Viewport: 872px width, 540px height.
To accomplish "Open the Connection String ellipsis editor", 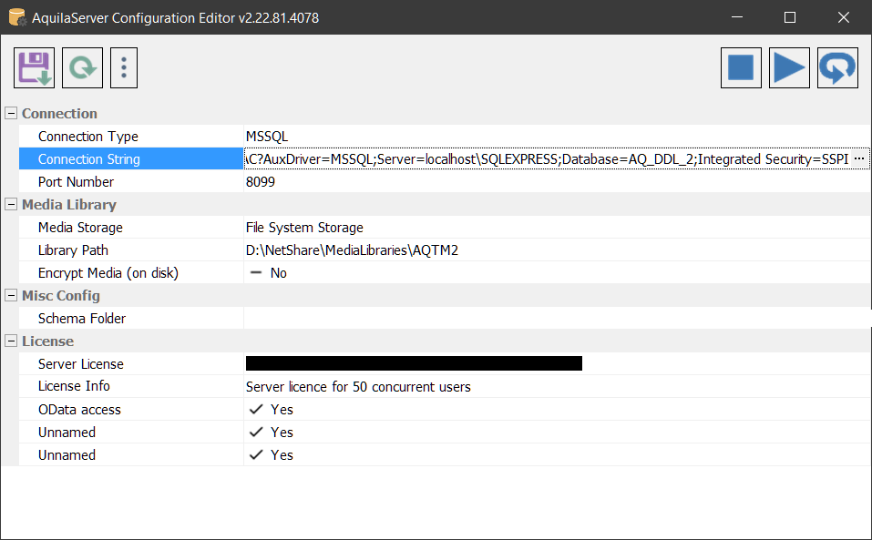I will pos(858,158).
